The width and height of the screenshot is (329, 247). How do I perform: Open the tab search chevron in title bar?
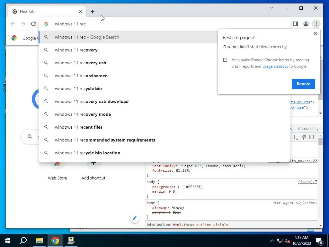(x=271, y=8)
